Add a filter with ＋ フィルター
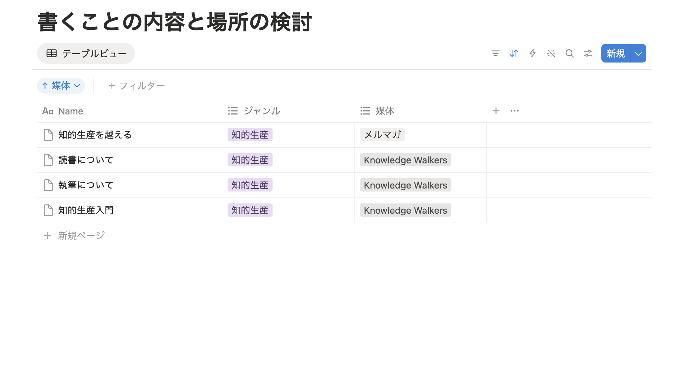This screenshot has height=385, width=690. pyautogui.click(x=136, y=86)
